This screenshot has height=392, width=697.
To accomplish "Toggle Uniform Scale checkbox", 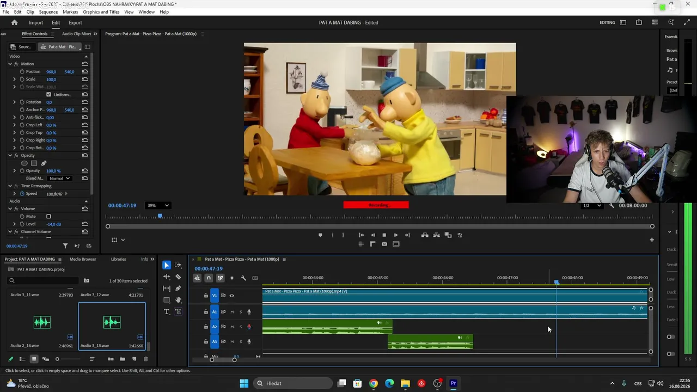I will 48,95.
